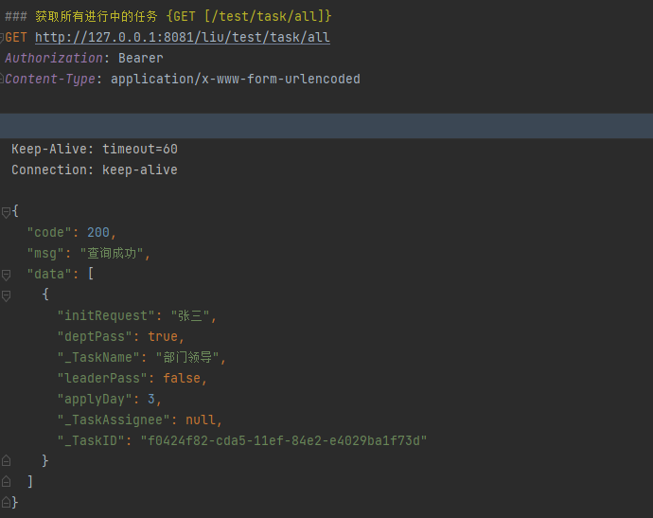Click fold marker beside closing square bracket
This screenshot has width=653, height=518.
pos(6,481)
